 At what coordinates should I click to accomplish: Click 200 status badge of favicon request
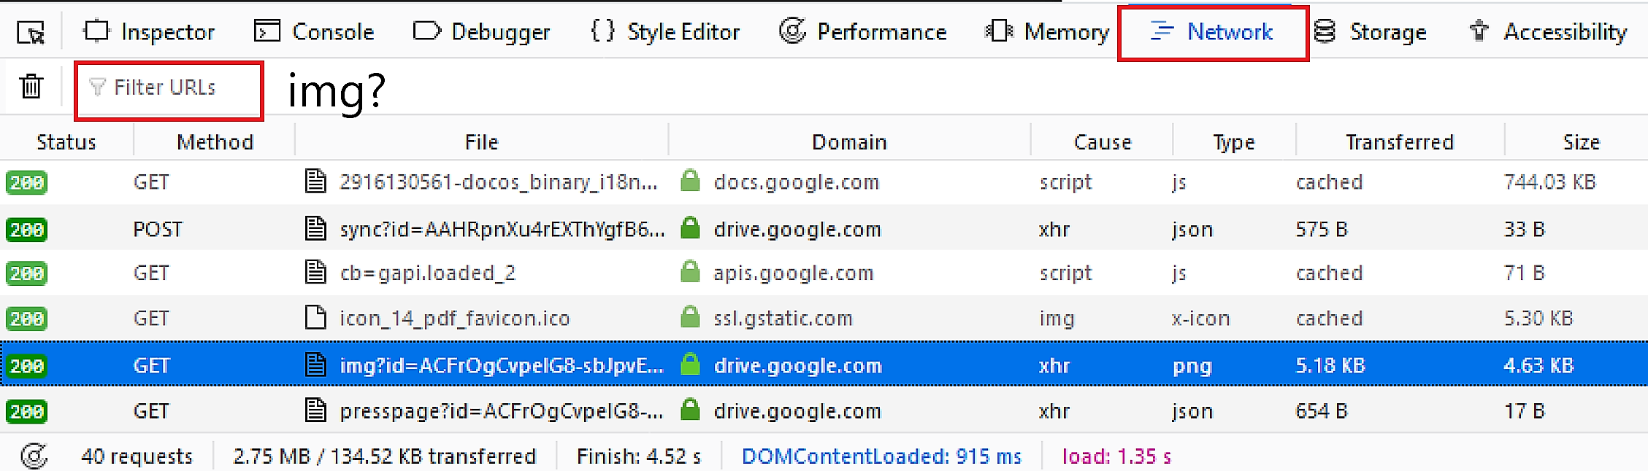(27, 319)
